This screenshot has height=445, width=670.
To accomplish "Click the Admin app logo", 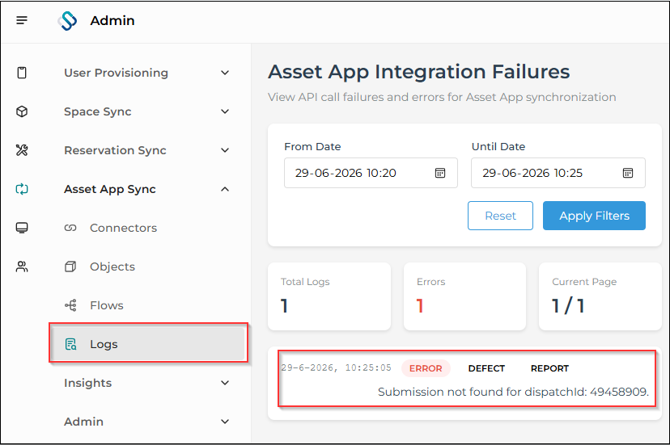I will pyautogui.click(x=67, y=20).
